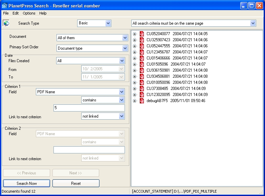Click the PDF icon for CU936150981
This screenshot has height=196, width=265.
click(x=141, y=70)
